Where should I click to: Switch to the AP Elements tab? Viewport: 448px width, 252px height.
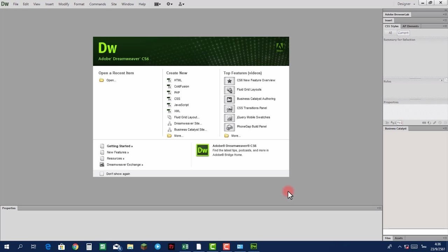[411, 26]
